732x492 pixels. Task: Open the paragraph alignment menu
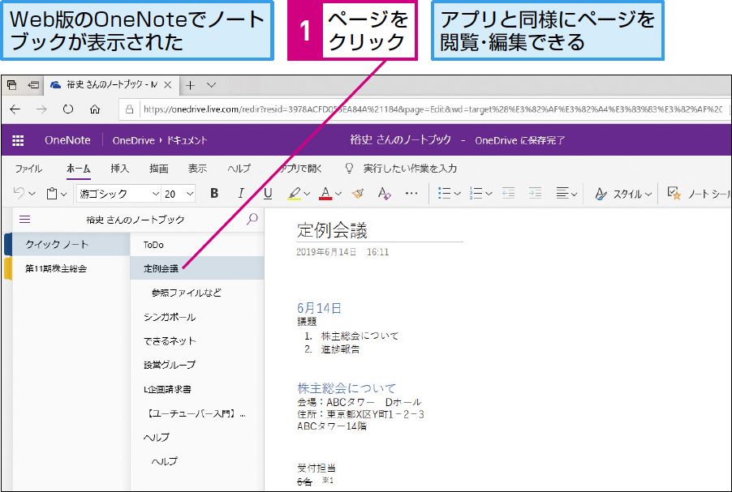[x=566, y=193]
